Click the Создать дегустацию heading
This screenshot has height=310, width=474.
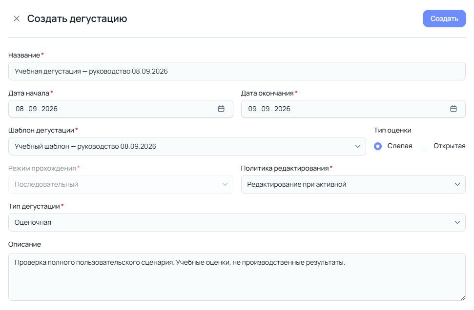tap(77, 19)
